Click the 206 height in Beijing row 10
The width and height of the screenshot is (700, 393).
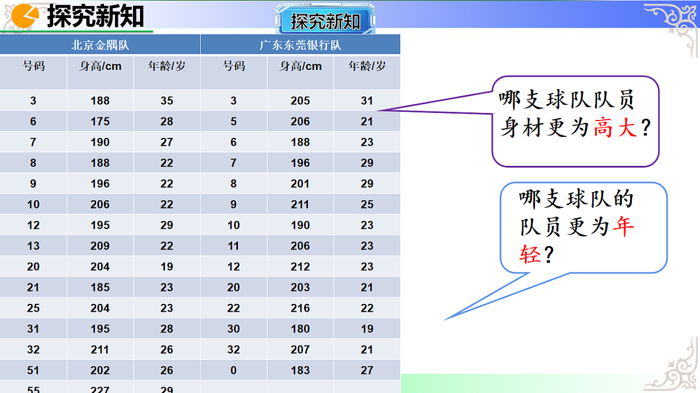click(x=100, y=204)
